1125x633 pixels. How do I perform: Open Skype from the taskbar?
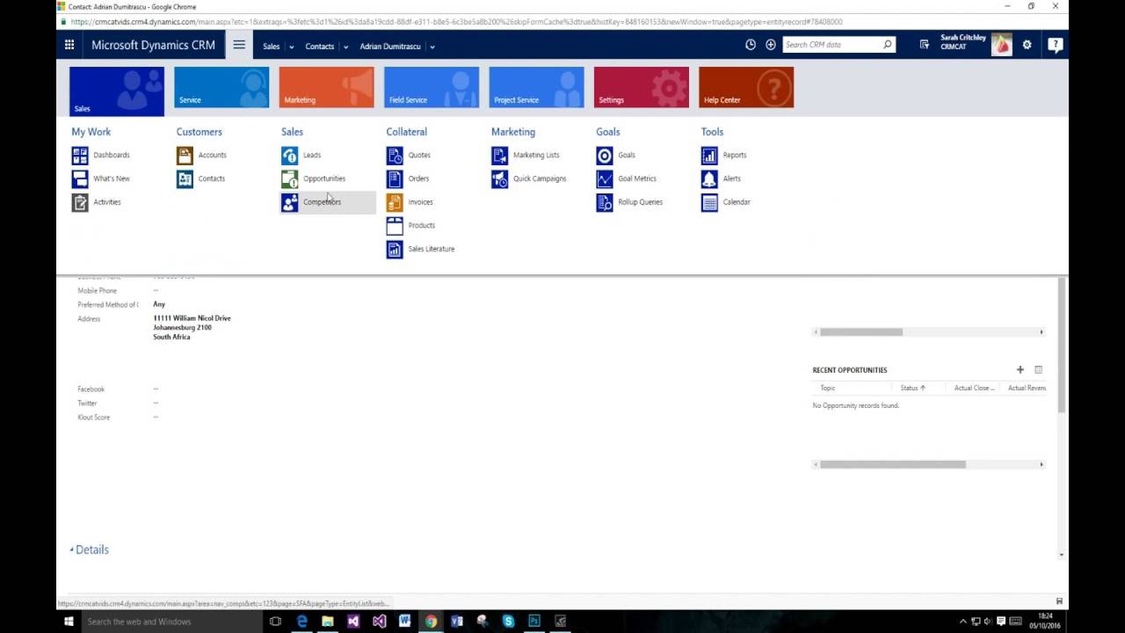(509, 622)
